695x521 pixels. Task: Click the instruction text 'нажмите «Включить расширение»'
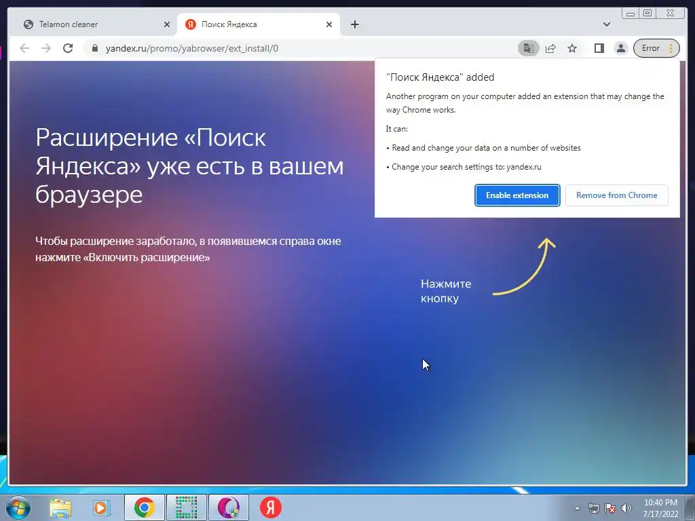pyautogui.click(x=123, y=257)
